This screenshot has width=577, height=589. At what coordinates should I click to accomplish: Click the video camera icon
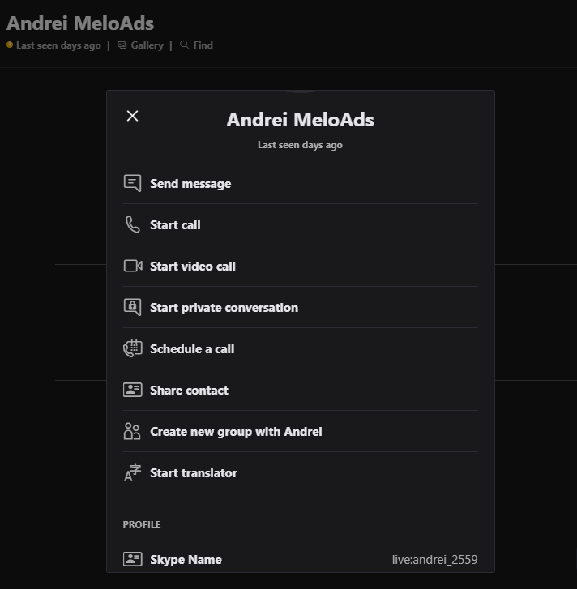tap(132, 266)
